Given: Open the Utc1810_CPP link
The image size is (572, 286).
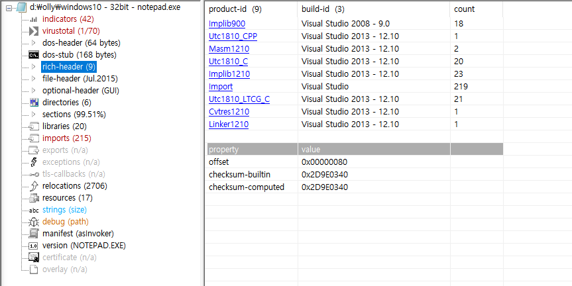Looking at the screenshot, I should coord(234,36).
